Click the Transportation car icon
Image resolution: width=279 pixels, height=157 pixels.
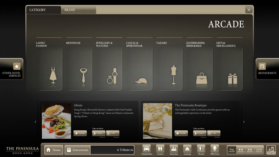click(x=146, y=149)
